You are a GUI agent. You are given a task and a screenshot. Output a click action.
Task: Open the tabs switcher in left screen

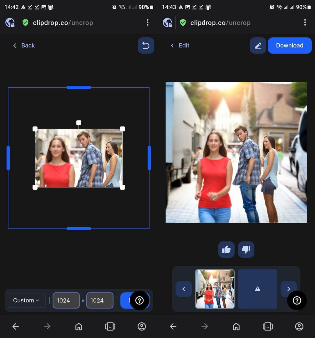110,326
